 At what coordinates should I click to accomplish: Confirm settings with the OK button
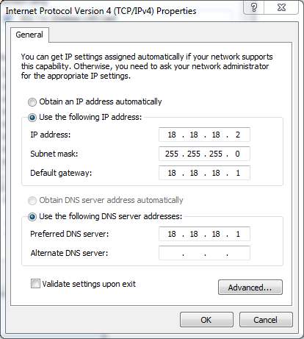click(206, 320)
